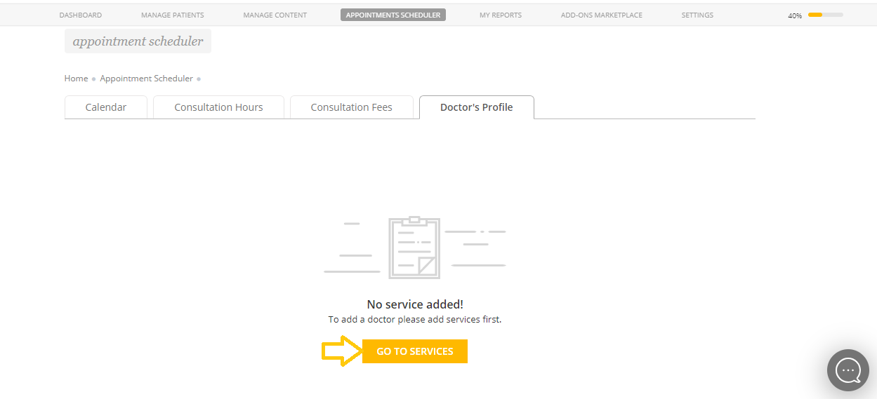Click the Go To Services button

point(415,351)
